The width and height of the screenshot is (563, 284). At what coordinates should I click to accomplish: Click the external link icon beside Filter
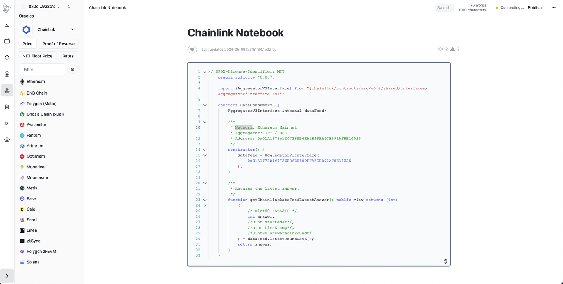tap(72, 69)
